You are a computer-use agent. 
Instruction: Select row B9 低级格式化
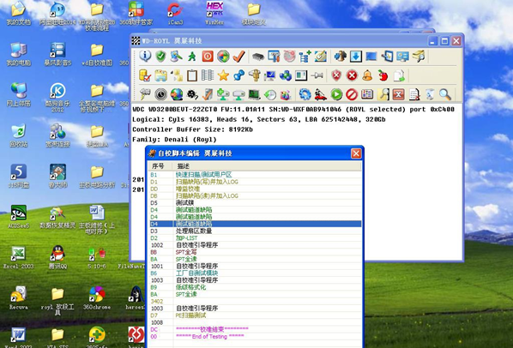pos(255,287)
